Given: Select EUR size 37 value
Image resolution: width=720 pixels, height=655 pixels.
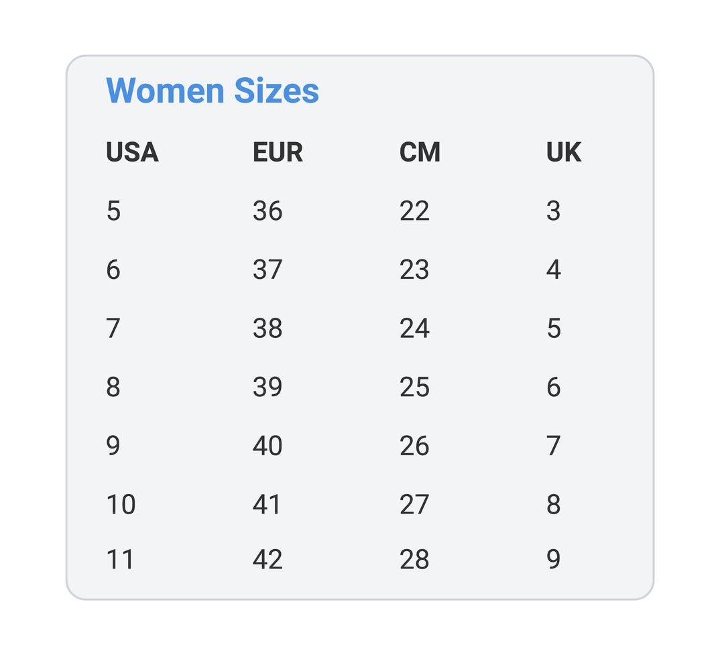Looking at the screenshot, I should 267,270.
